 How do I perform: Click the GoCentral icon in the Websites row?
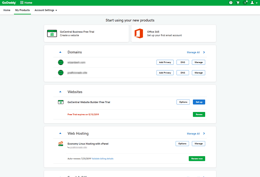tap(61, 102)
